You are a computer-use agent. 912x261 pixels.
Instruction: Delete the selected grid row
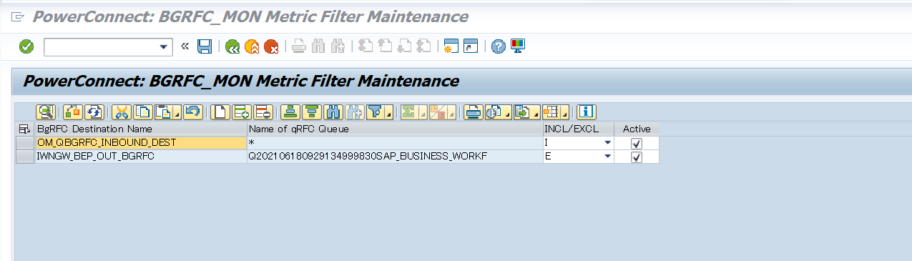click(x=263, y=112)
